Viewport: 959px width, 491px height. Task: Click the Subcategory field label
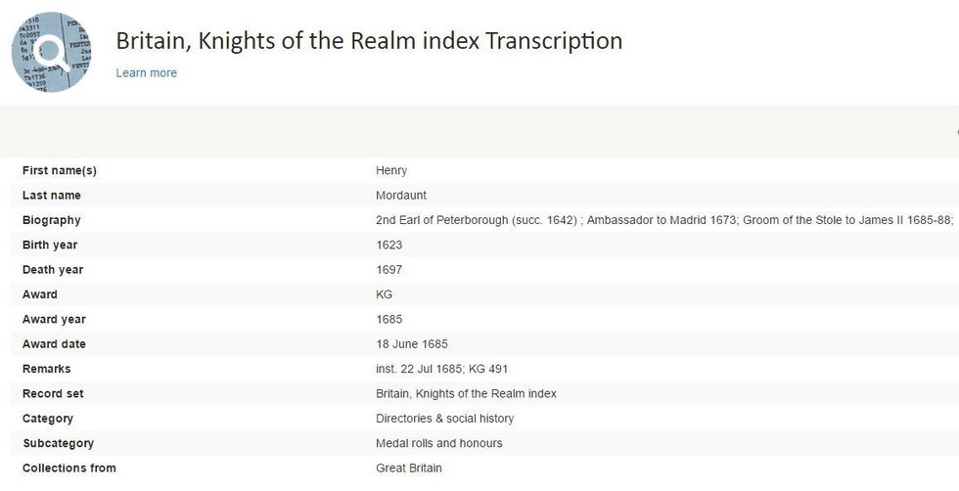(58, 443)
